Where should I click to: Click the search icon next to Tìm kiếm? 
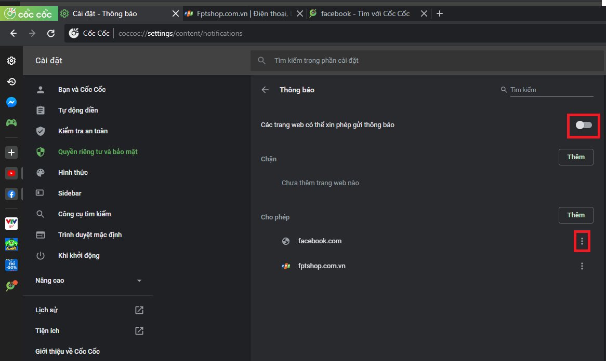pos(504,90)
